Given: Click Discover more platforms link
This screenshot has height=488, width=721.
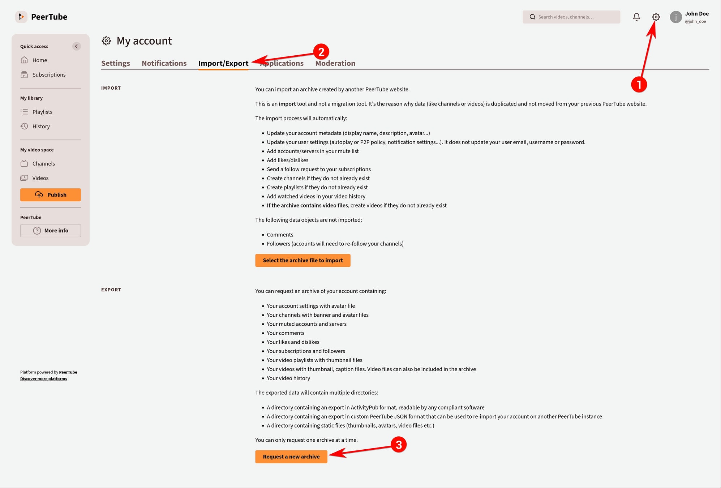Looking at the screenshot, I should [44, 378].
